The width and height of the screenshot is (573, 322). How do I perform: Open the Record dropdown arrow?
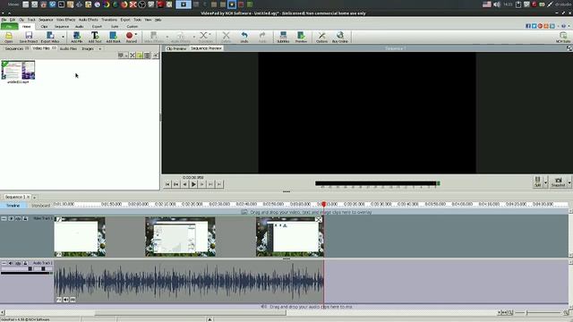[136, 35]
